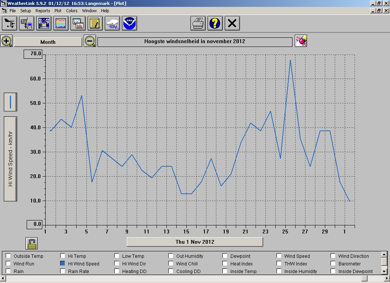Screen dimensions: 390x283
Task: Click the eraser clear plot icon
Action: pyautogui.click(x=301, y=41)
